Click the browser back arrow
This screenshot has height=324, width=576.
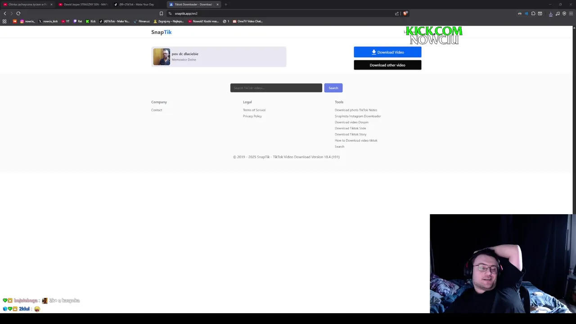(x=5, y=13)
